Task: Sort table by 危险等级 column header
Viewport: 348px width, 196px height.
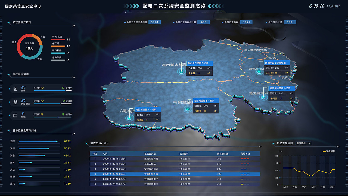Action: pos(245,154)
